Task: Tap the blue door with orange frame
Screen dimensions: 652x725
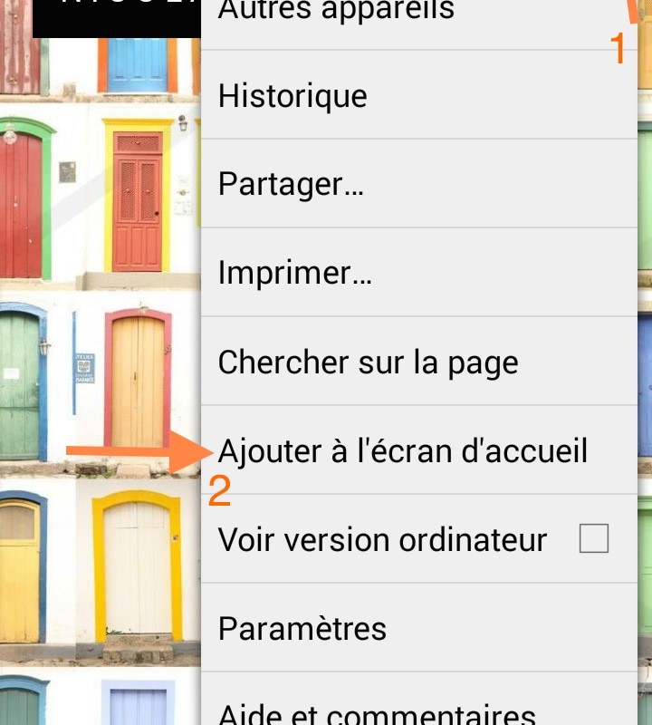Action: (x=138, y=64)
